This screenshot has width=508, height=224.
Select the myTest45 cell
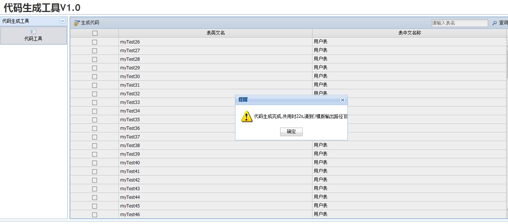click(215, 206)
